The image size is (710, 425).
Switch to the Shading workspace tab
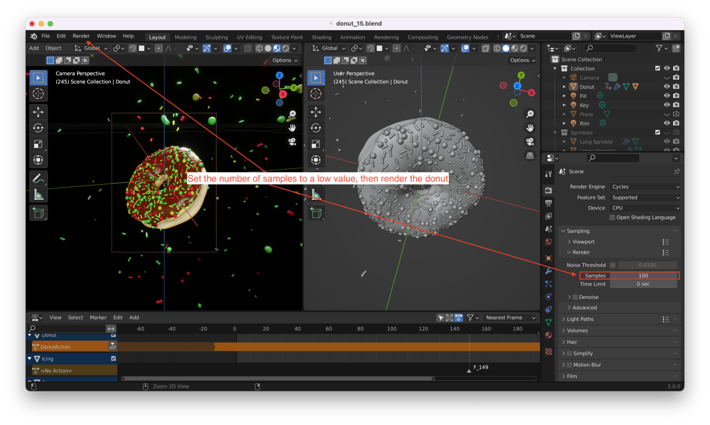(x=321, y=37)
